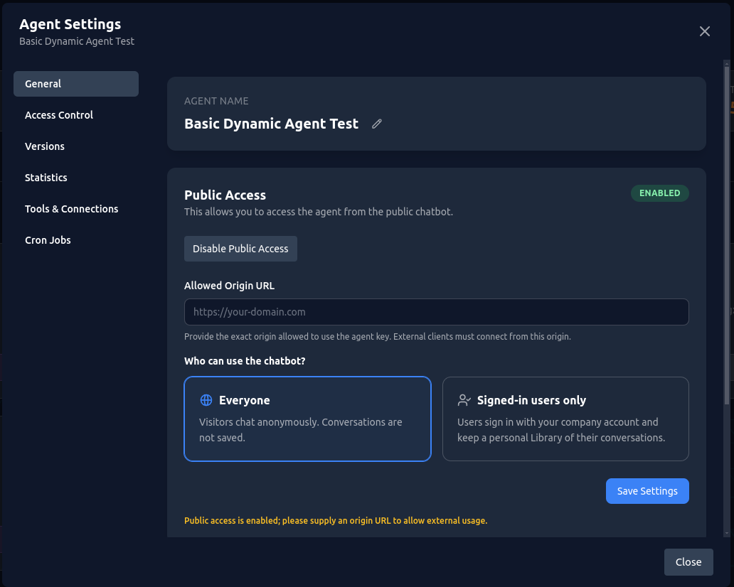Click the yellow origin URL warning message
Screen dimensions: 734x587
336,521
